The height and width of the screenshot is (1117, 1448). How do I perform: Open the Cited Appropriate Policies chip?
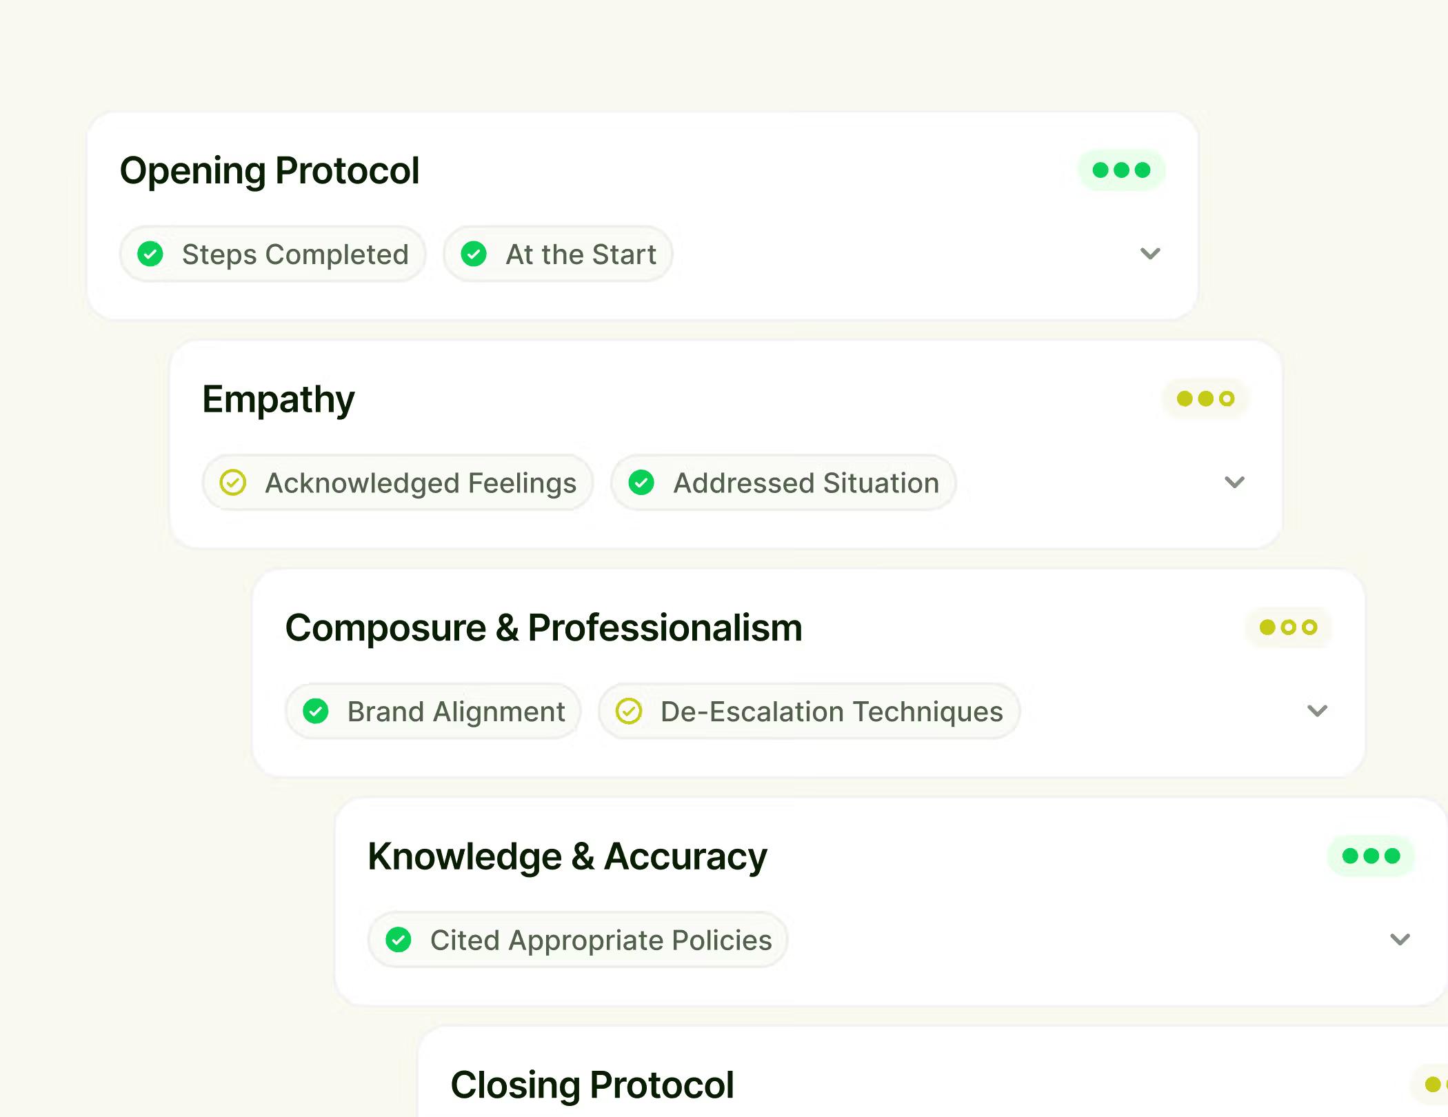tap(578, 940)
